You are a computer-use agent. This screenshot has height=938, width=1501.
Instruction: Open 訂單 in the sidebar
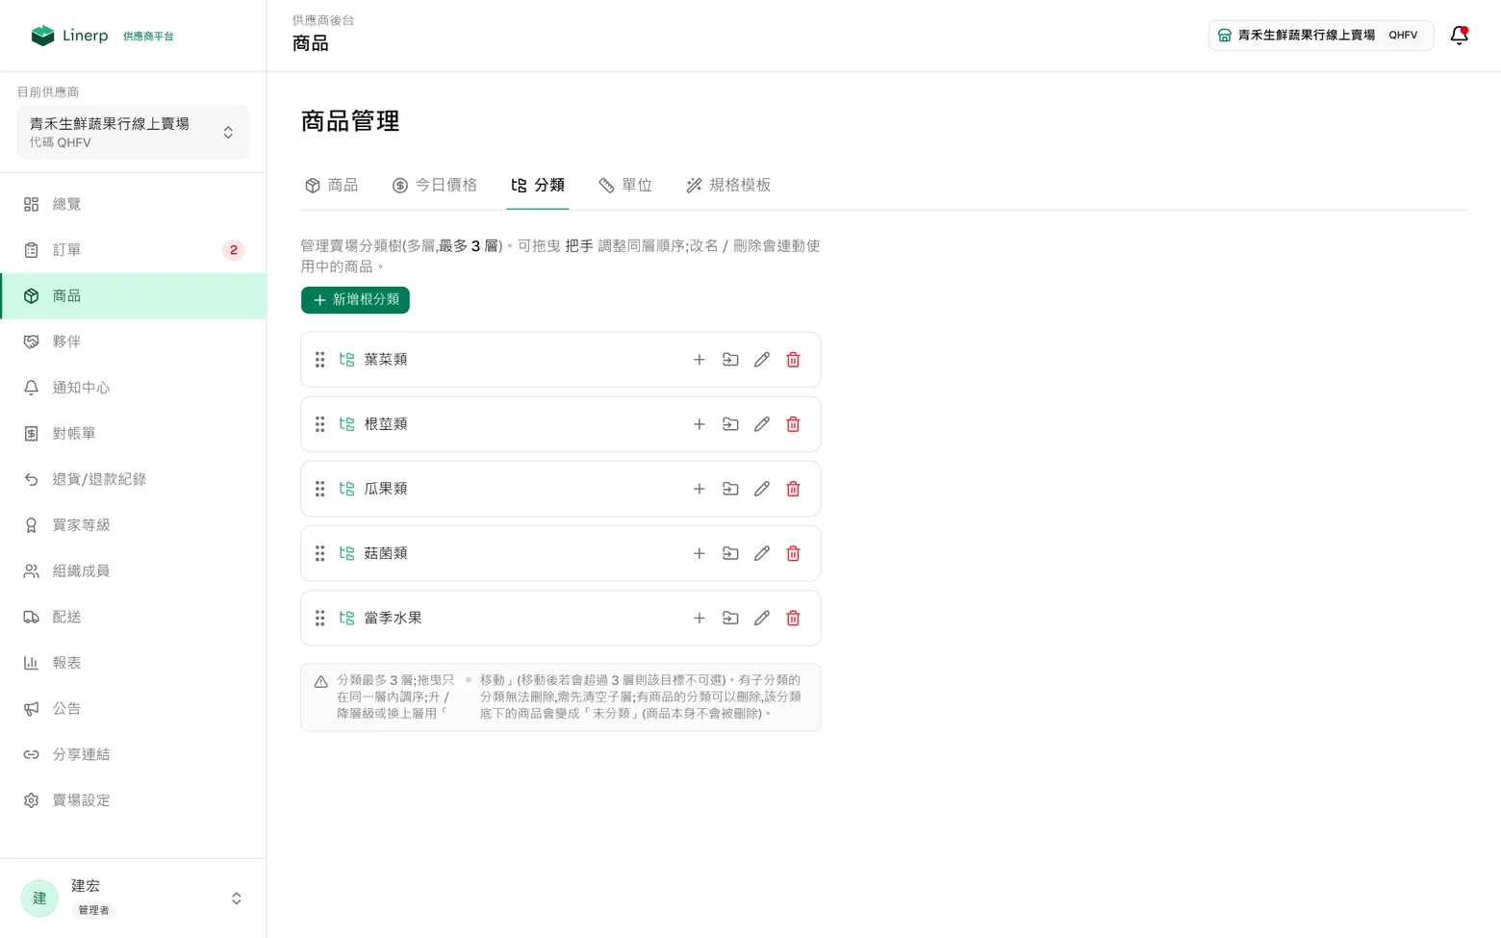click(133, 250)
